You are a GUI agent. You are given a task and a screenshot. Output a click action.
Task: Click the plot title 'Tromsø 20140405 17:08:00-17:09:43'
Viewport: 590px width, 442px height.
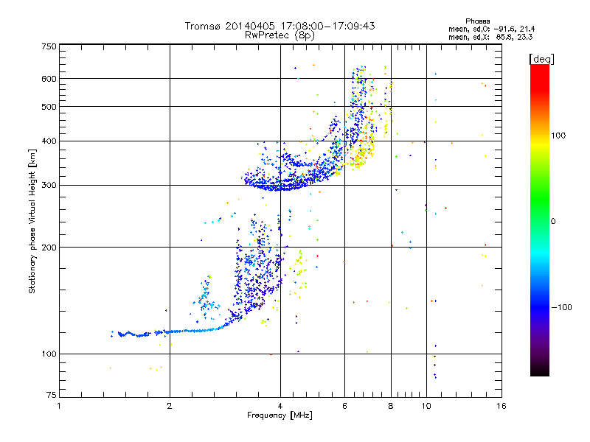[x=280, y=26]
